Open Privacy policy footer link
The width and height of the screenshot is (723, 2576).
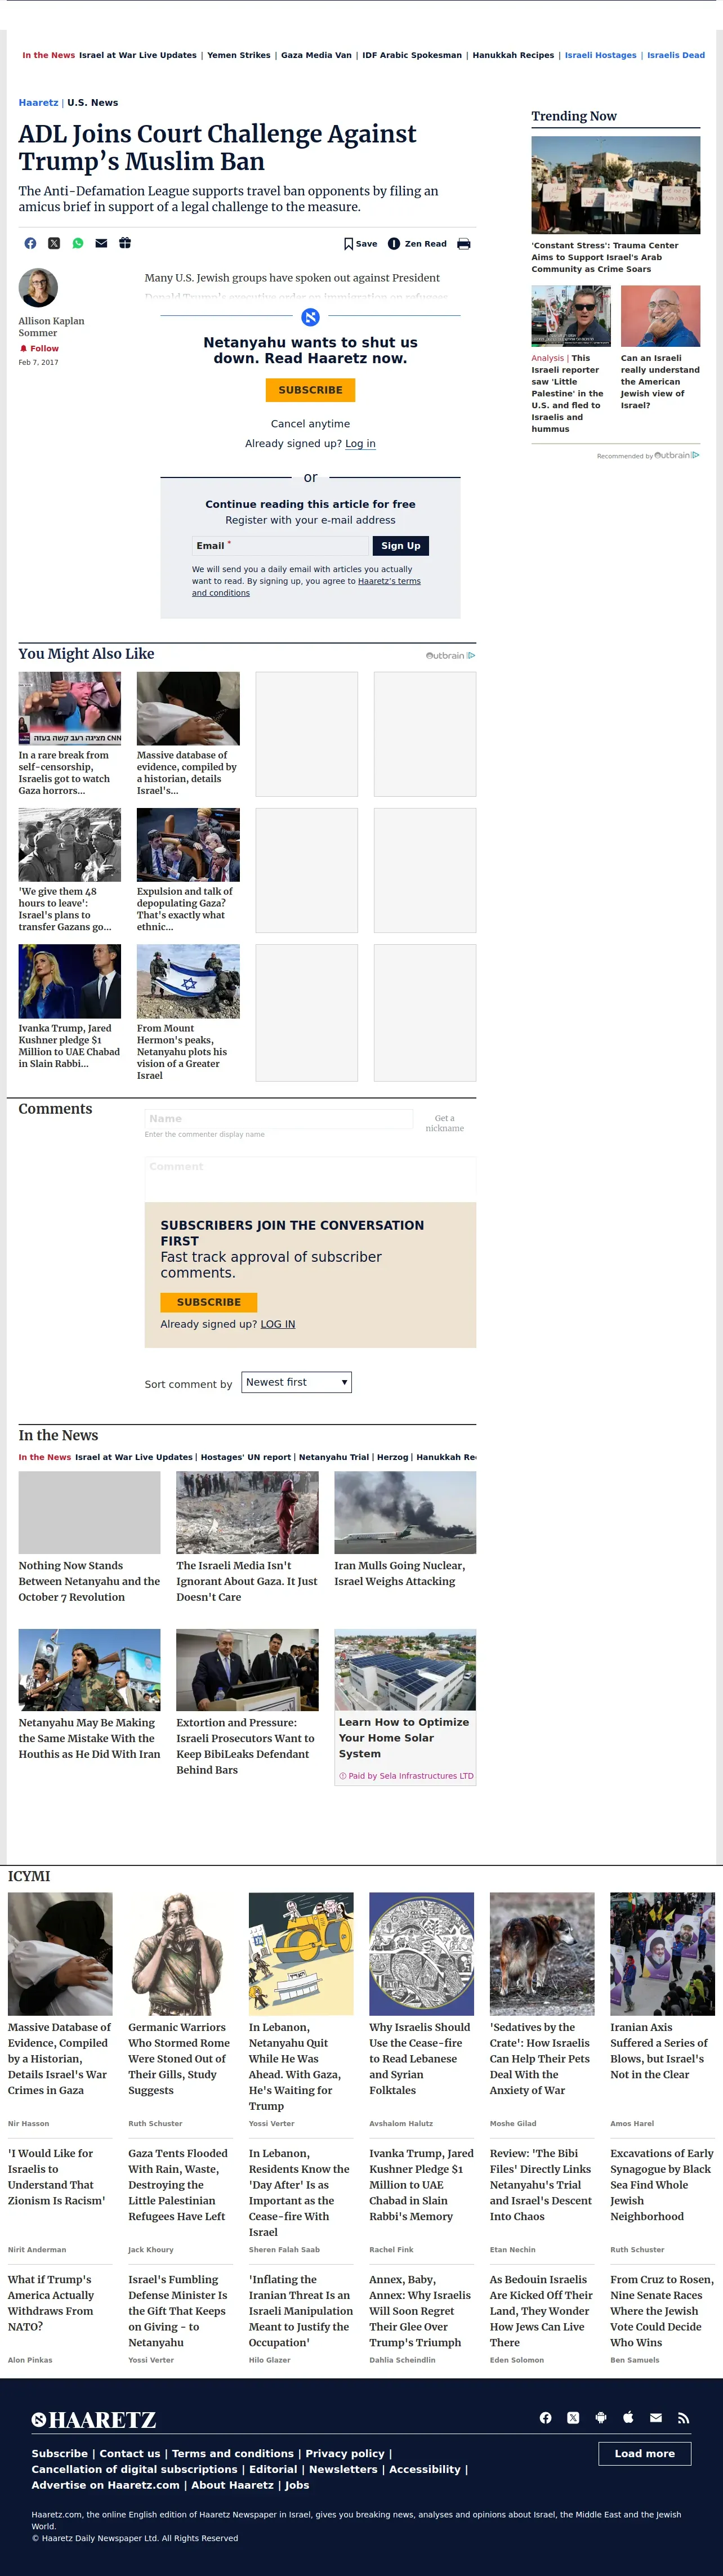(x=345, y=2454)
